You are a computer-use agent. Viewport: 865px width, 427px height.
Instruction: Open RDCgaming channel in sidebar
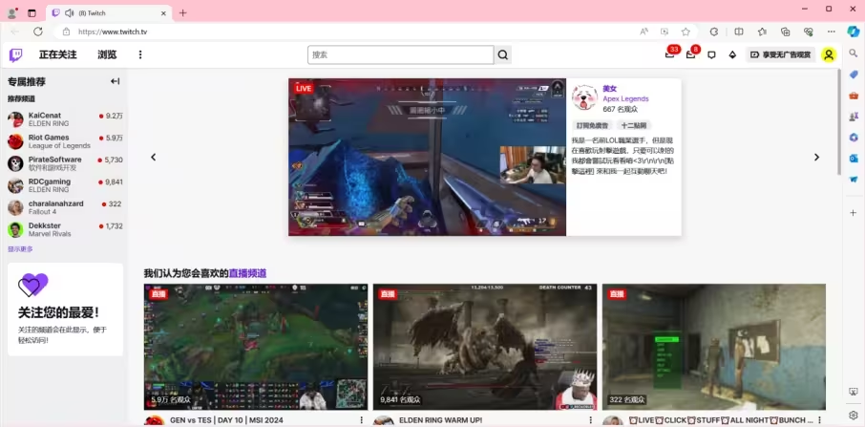point(65,185)
